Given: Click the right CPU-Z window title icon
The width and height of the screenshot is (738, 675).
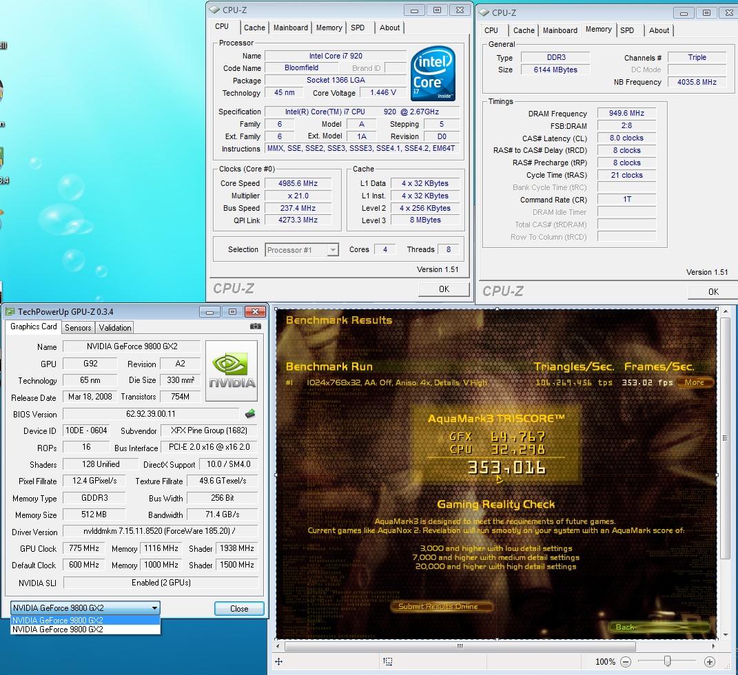Looking at the screenshot, I should click(x=484, y=12).
